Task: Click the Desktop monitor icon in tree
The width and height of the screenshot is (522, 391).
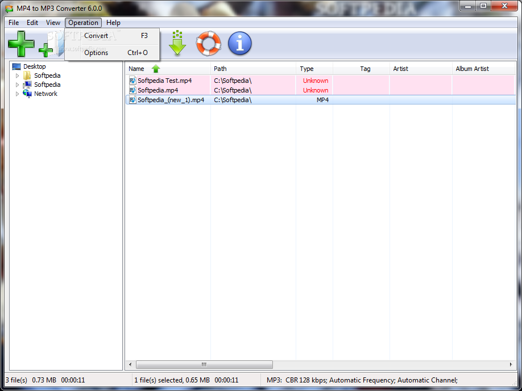Action: point(16,66)
